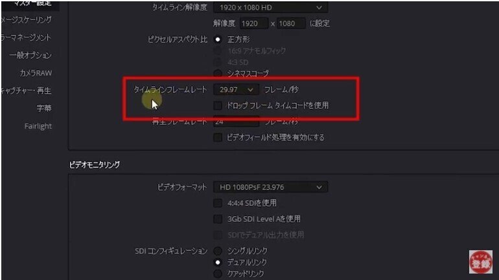499x280 pixels.
Task: Select the デュアルリンク radio button
Action: (x=218, y=263)
